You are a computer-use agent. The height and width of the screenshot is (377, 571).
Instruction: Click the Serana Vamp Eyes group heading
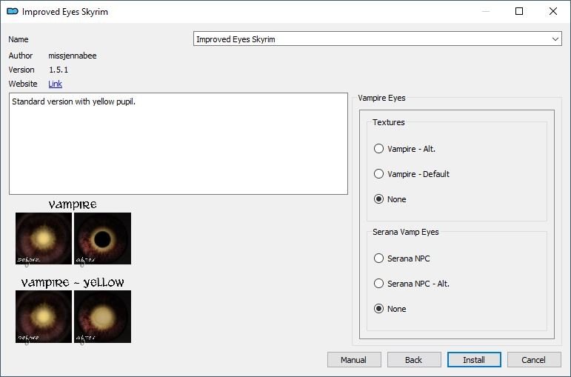pos(406,232)
